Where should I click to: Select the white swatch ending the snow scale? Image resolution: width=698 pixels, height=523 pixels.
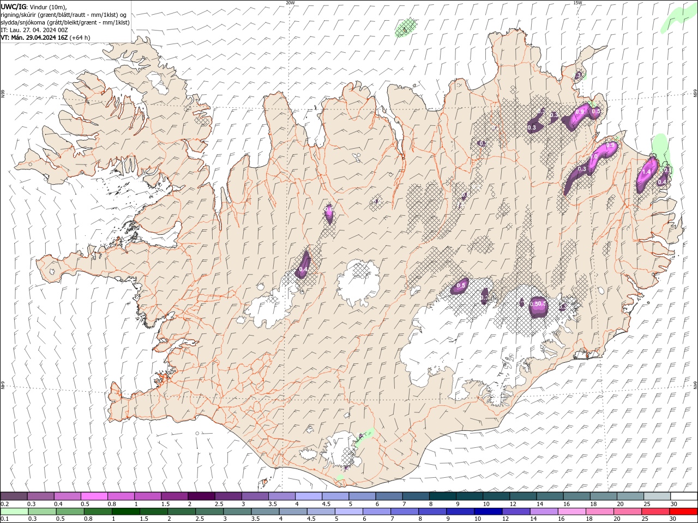tap(684, 496)
